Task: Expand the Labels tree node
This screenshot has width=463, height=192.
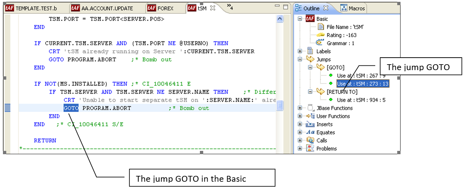Action: 300,51
